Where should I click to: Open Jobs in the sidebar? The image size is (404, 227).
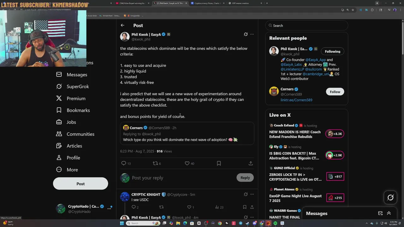click(x=66, y=122)
